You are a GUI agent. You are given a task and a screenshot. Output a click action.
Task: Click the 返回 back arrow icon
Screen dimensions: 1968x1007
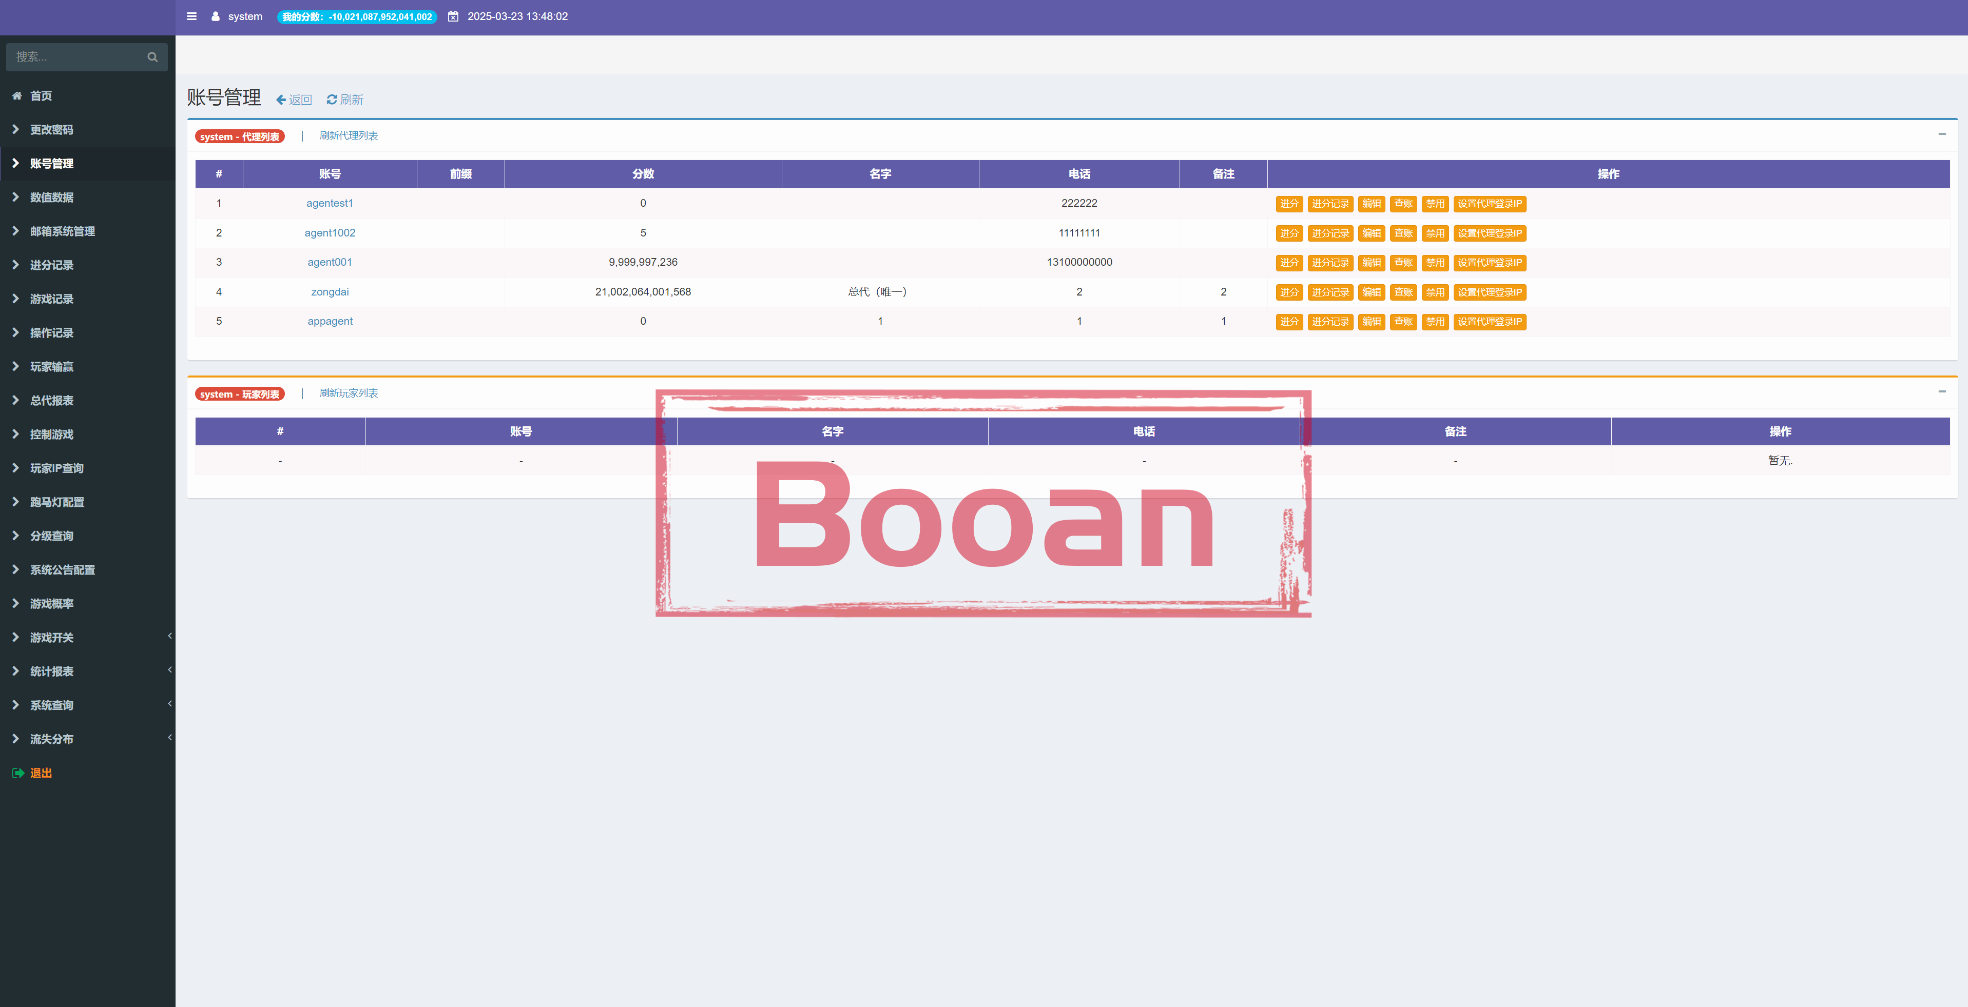[281, 100]
